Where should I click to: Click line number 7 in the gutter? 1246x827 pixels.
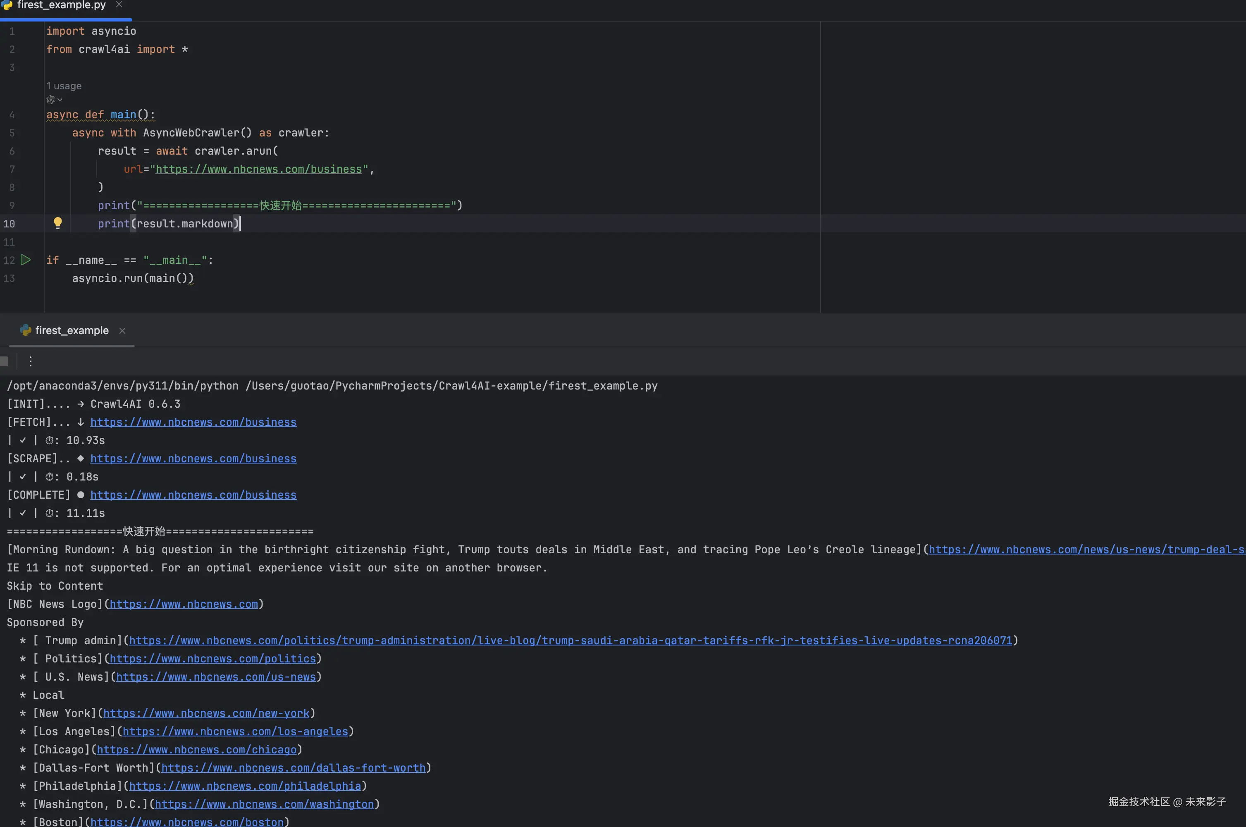coord(12,169)
